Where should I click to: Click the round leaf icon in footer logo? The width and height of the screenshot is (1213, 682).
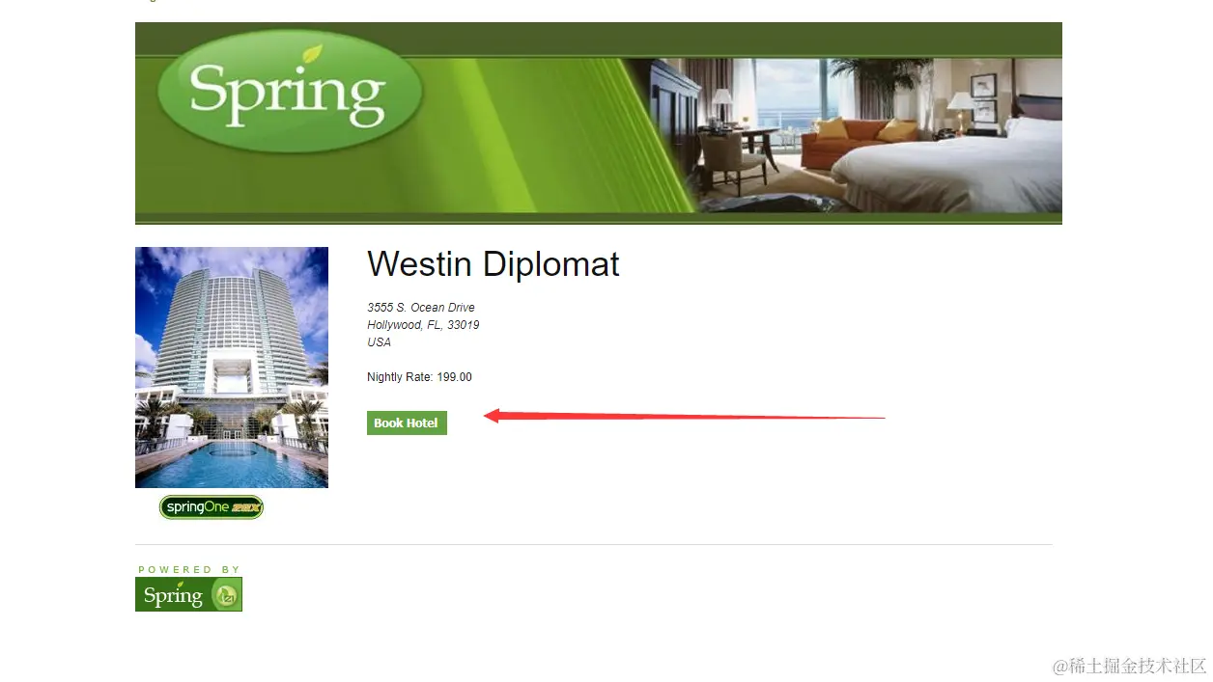pos(227,596)
